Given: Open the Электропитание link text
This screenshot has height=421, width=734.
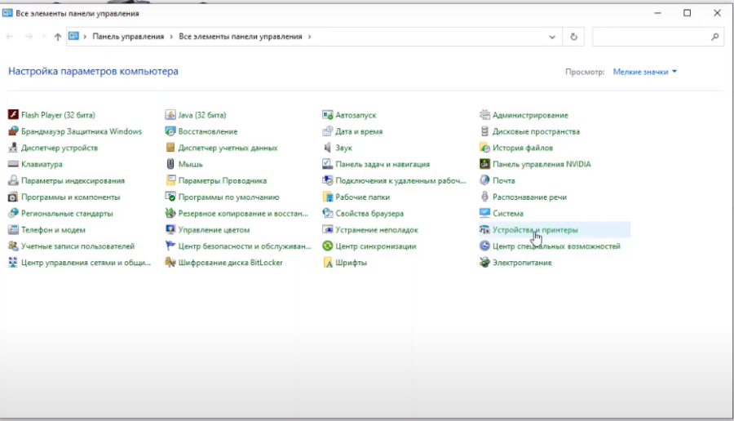Looking at the screenshot, I should click(x=522, y=263).
